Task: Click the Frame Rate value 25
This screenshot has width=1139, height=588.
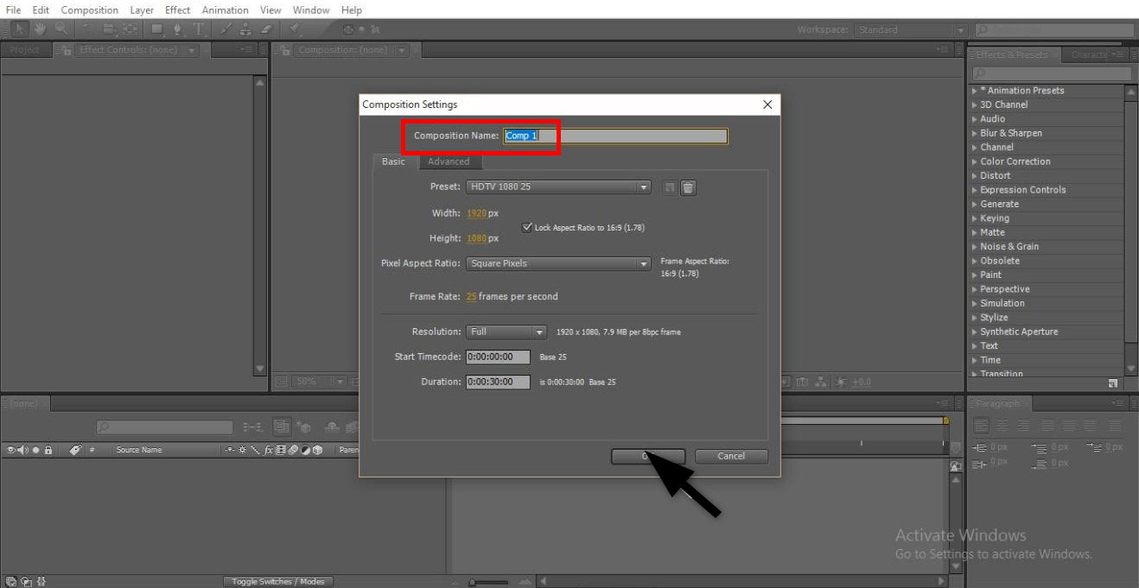Action: (471, 296)
